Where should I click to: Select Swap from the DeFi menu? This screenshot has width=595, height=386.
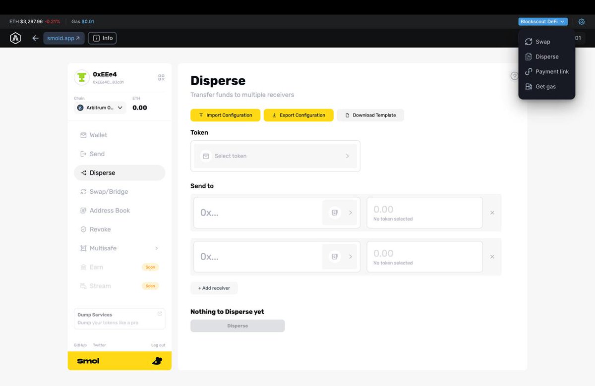(546, 42)
